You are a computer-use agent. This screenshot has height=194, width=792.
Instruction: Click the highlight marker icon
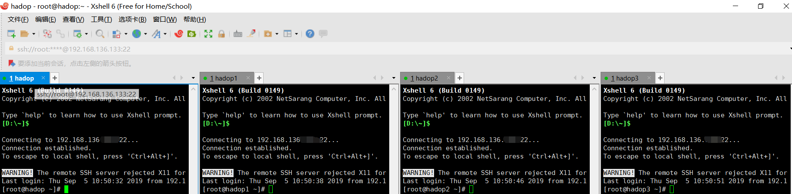click(x=251, y=33)
